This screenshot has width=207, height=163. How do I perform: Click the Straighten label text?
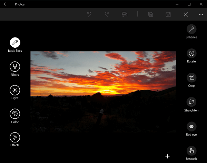pos(191,110)
